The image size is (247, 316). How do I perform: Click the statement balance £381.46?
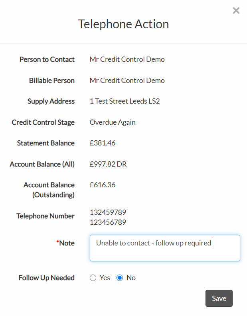tap(103, 143)
